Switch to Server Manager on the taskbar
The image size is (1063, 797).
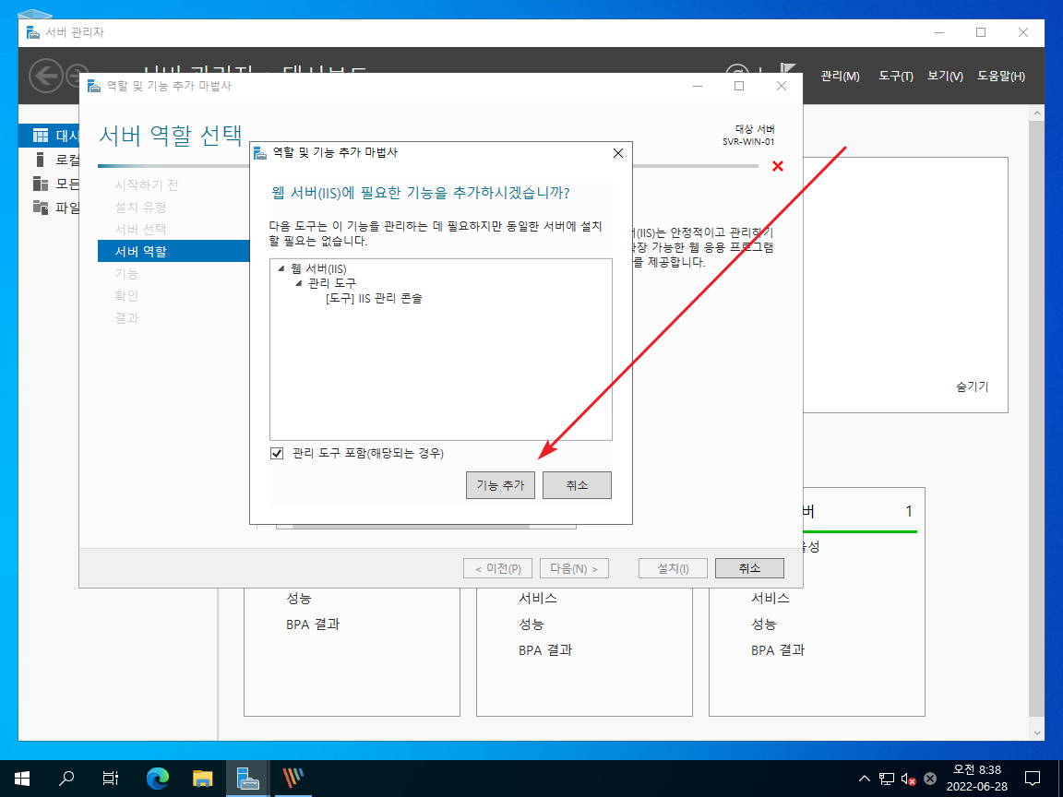(x=247, y=779)
